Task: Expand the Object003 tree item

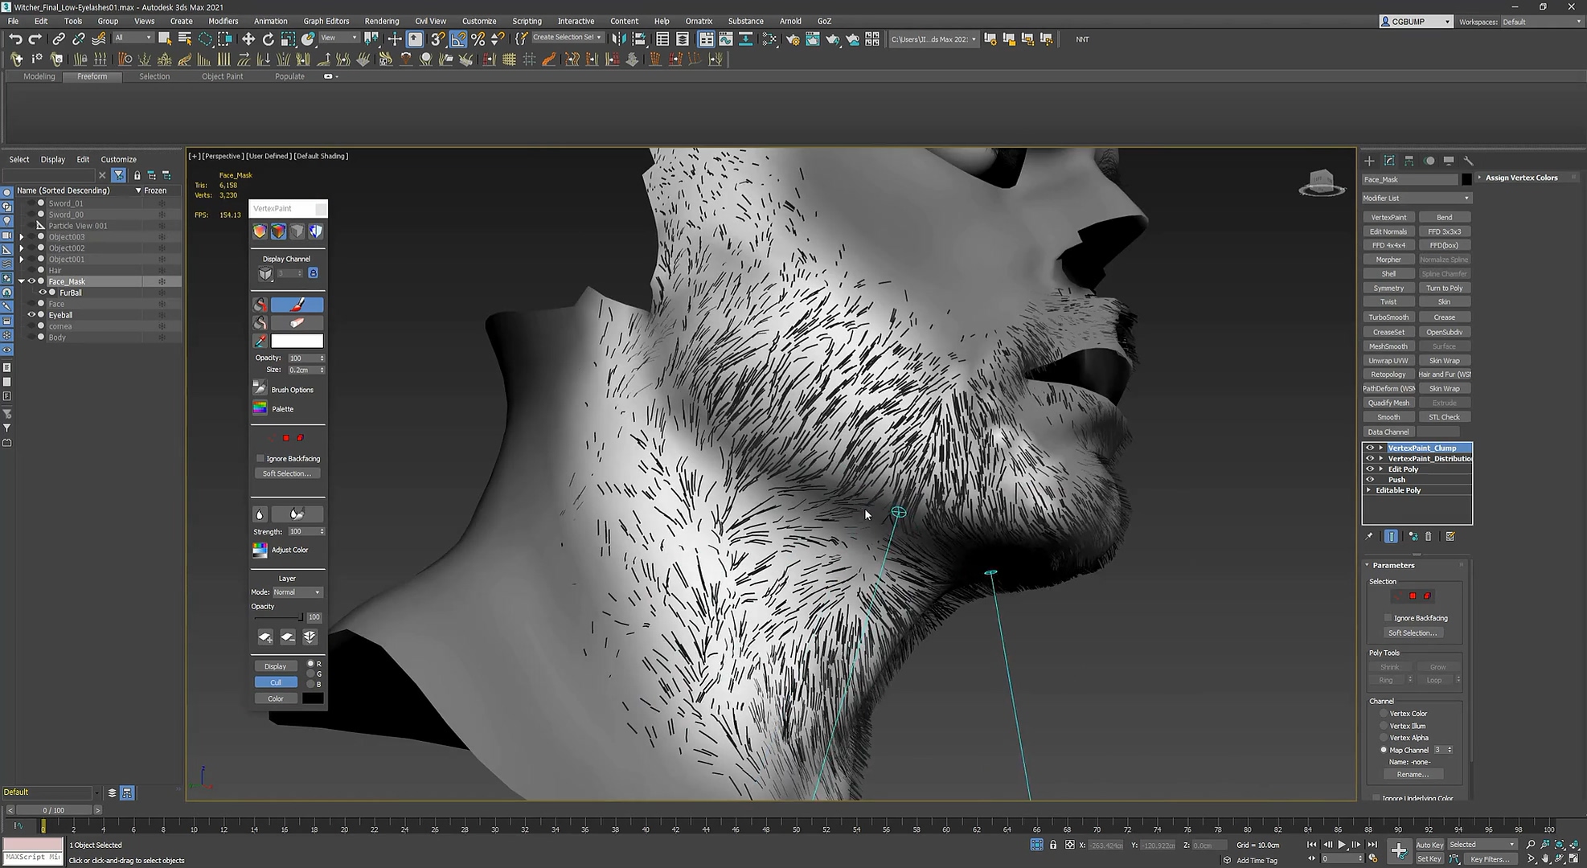Action: coord(22,237)
